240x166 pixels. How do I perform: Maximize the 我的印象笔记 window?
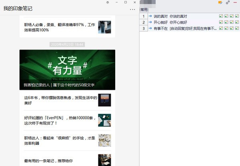click(x=126, y=2)
